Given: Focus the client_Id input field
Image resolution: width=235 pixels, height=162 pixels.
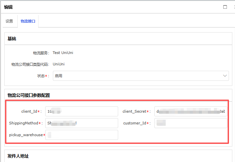Looking at the screenshot, I should point(82,111).
